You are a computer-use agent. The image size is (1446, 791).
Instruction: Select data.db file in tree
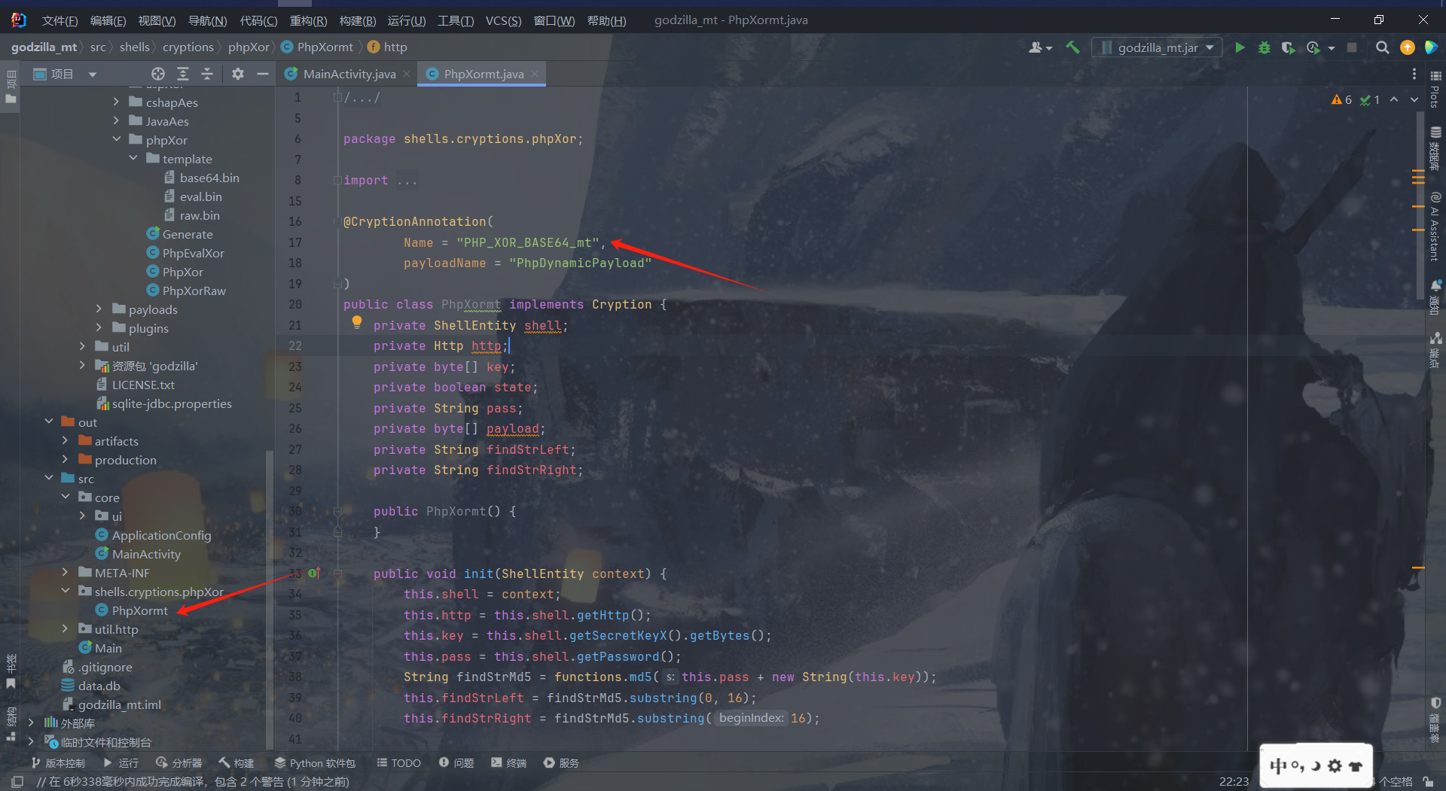point(99,686)
